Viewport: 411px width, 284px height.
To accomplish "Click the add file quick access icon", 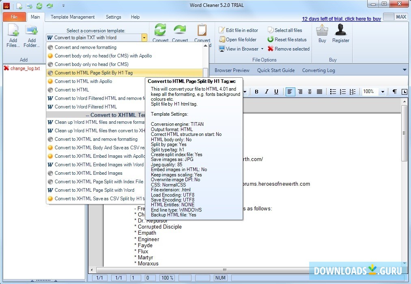I will pos(19,6).
